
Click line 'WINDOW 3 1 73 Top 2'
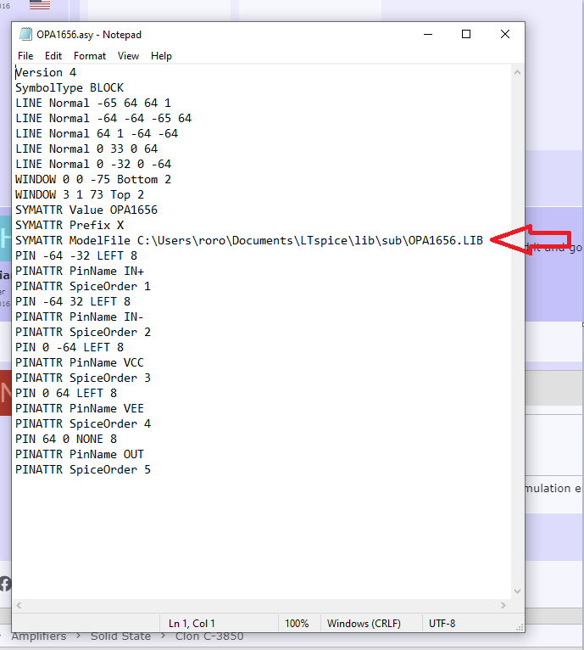80,195
